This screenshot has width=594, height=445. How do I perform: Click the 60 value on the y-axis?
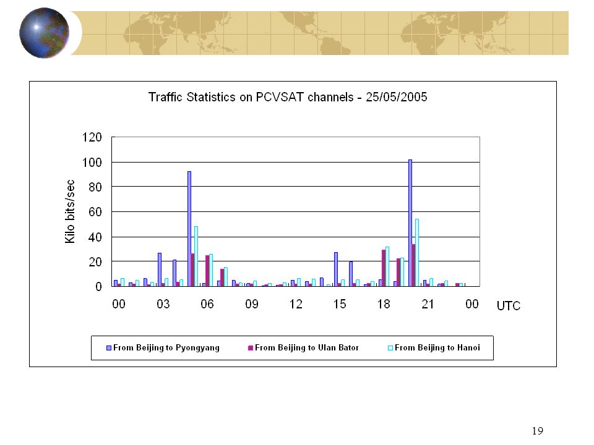95,212
